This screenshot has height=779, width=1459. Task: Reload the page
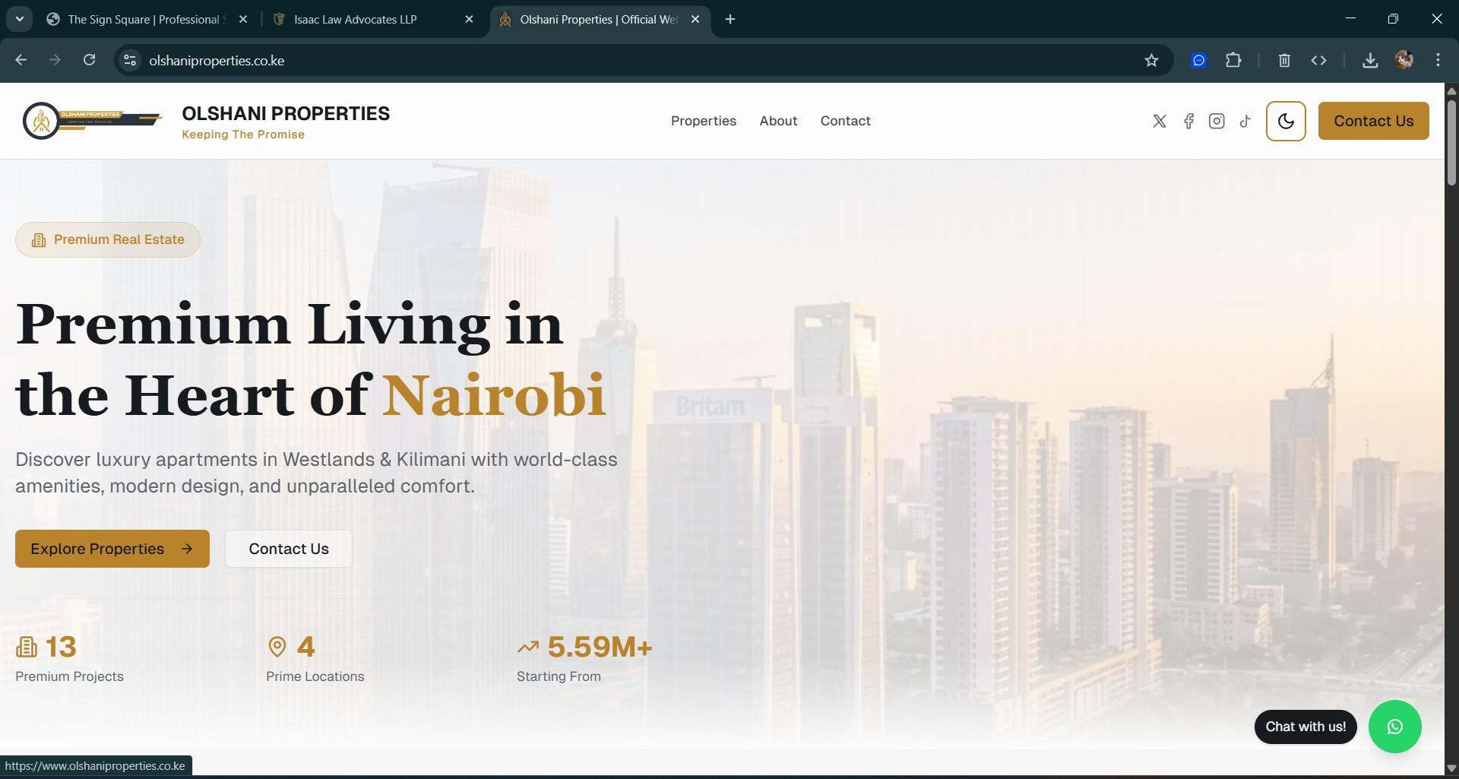click(89, 60)
